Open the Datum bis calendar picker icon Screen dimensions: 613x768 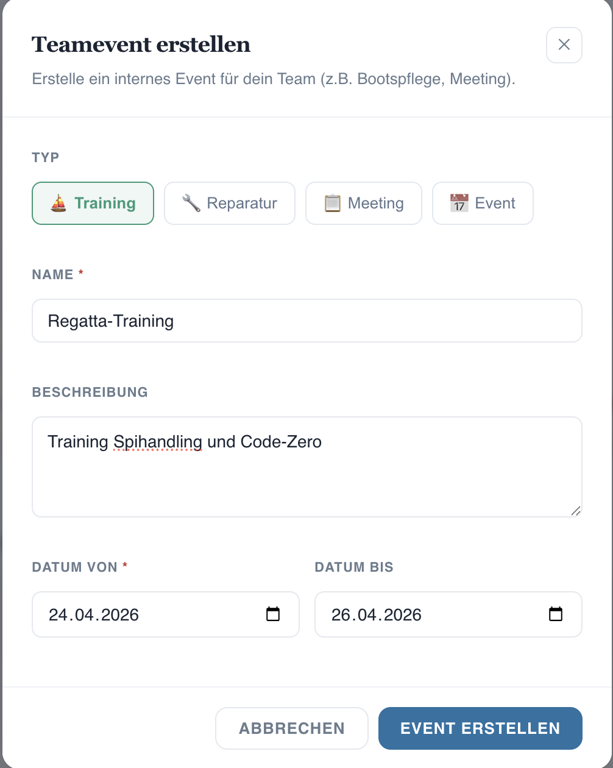[x=556, y=614]
